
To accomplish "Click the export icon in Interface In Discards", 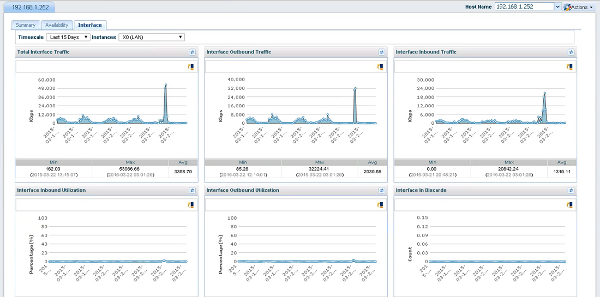I will point(570,205).
